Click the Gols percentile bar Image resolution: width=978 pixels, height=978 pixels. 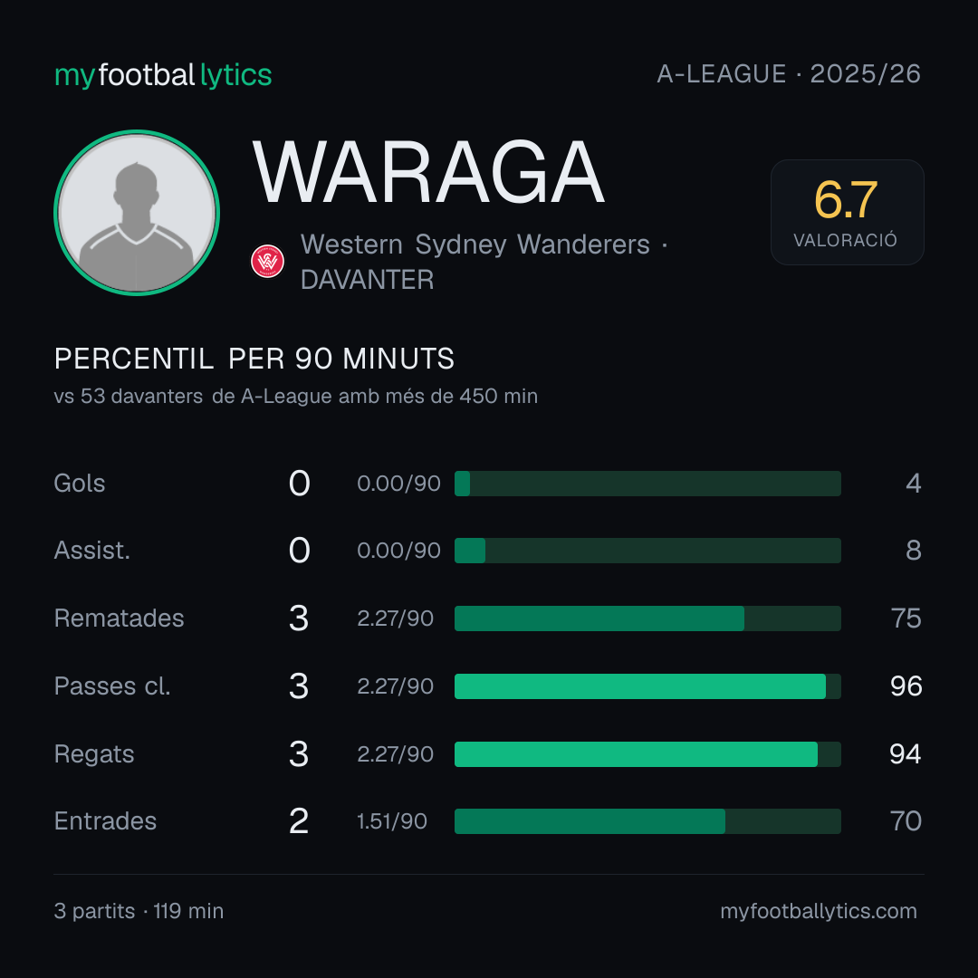pyautogui.click(x=647, y=484)
